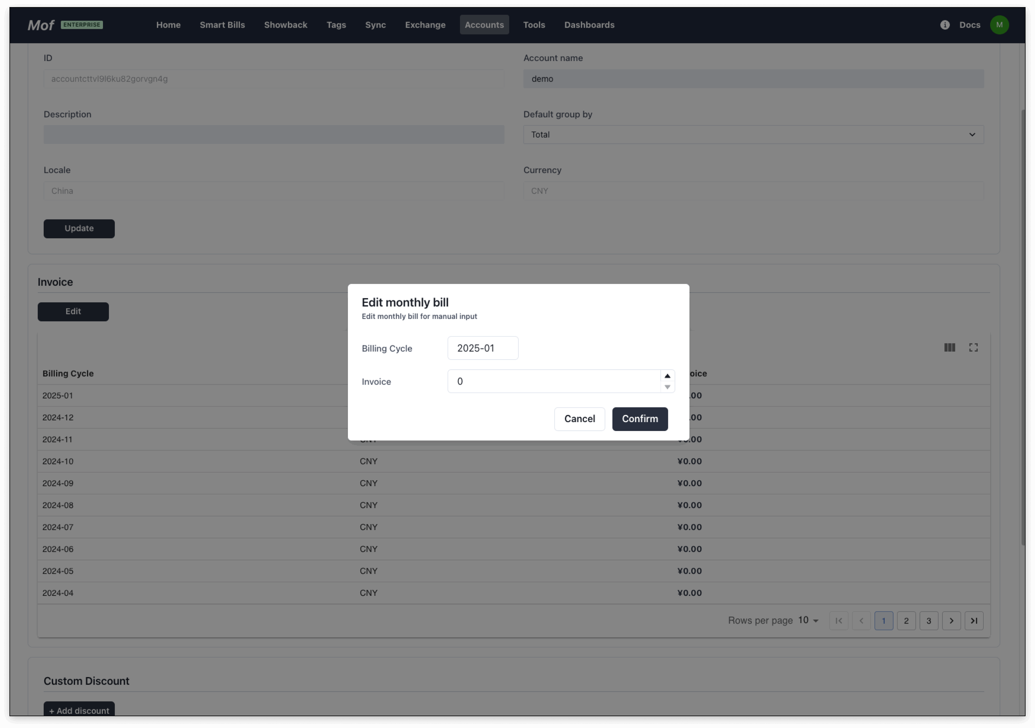
Task: Select the Accounts nav item
Action: 484,25
